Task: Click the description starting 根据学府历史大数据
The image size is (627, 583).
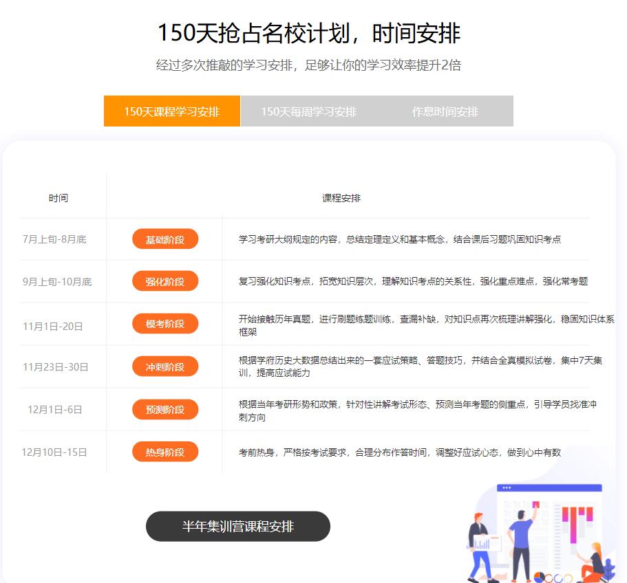Action: click(421, 366)
